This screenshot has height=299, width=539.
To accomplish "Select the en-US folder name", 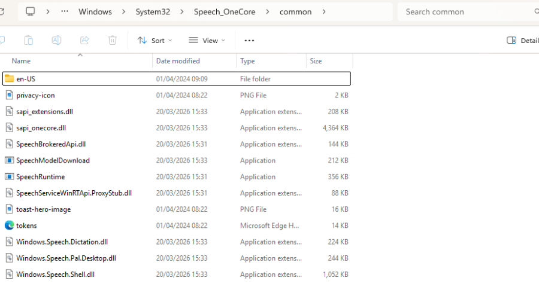I will pyautogui.click(x=26, y=79).
